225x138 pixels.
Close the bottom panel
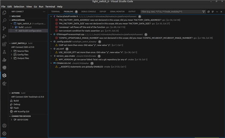click(221, 12)
